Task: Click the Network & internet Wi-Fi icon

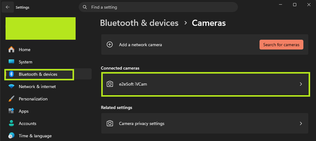Action: [x=11, y=87]
